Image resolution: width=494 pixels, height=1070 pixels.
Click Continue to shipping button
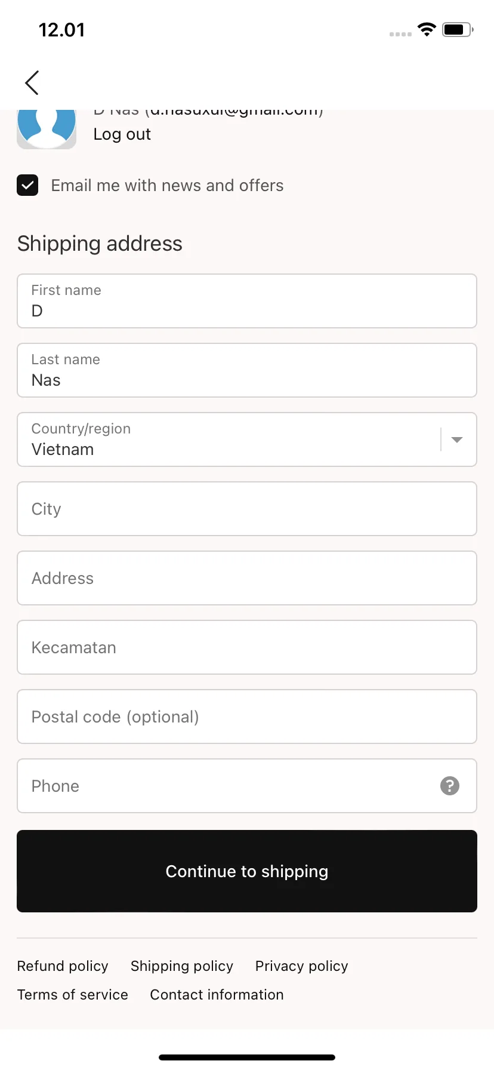point(247,871)
